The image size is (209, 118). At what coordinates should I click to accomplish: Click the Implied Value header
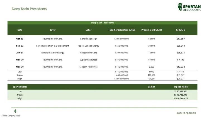[181, 87]
